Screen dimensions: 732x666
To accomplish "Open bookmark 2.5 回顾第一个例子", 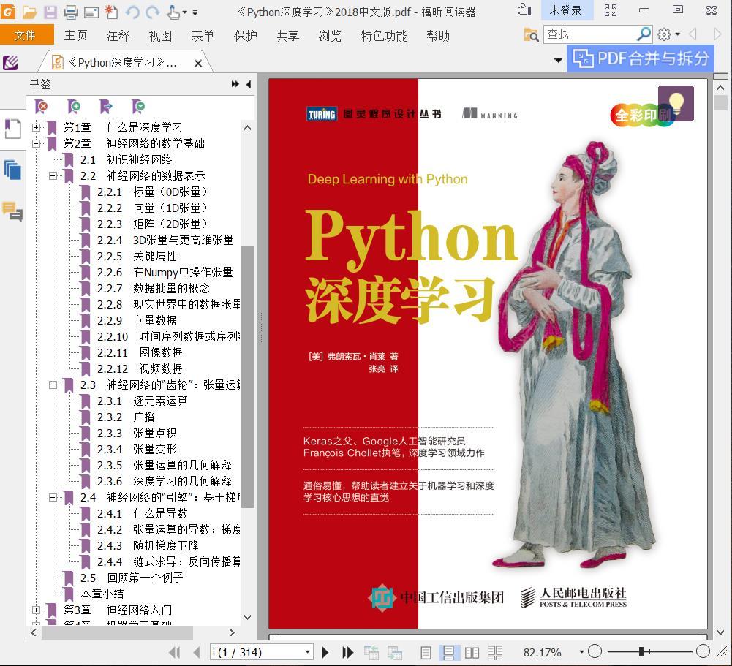I will point(131,578).
